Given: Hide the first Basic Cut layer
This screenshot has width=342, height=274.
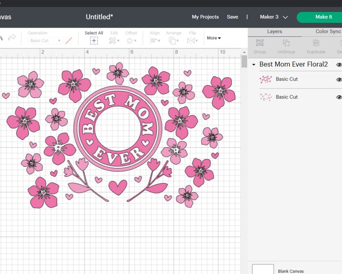Looking at the screenshot, I should click(x=339, y=79).
